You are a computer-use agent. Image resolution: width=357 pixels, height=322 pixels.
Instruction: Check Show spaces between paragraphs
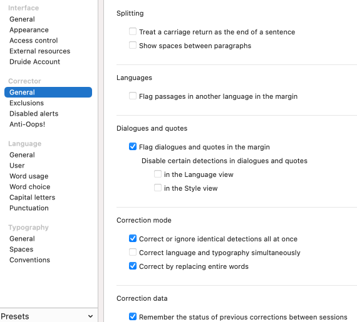pos(133,45)
